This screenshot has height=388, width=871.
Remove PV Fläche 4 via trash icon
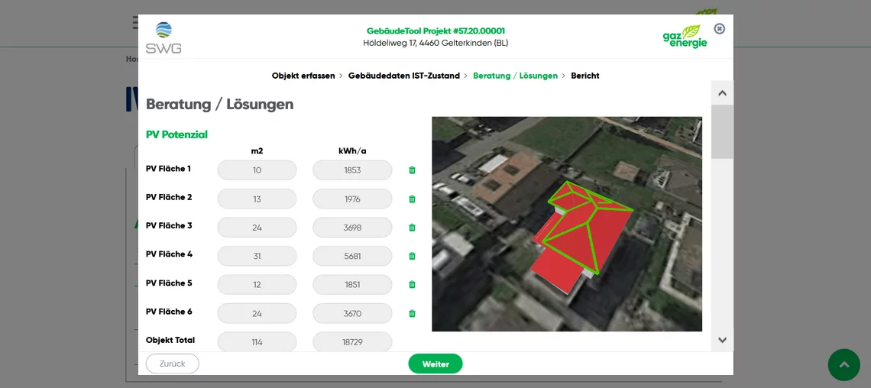pyautogui.click(x=412, y=256)
